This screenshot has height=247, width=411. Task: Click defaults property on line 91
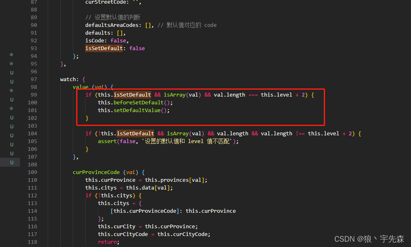pos(97,33)
